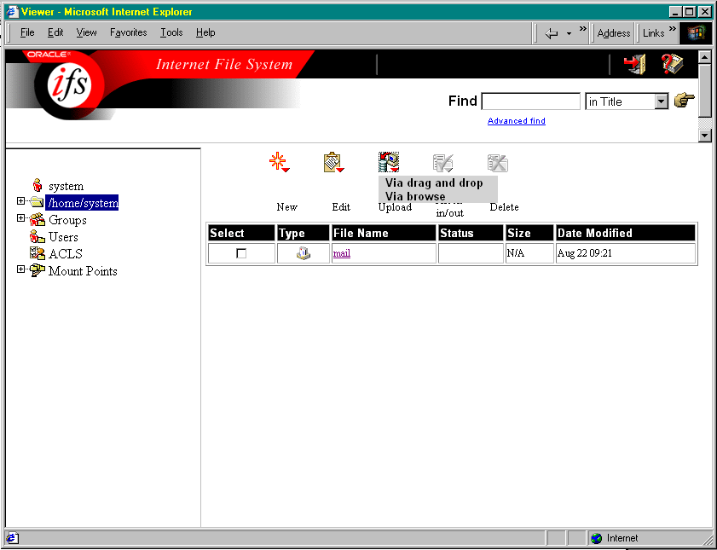Open the help question mark icon
This screenshot has width=717, height=550.
tap(673, 64)
